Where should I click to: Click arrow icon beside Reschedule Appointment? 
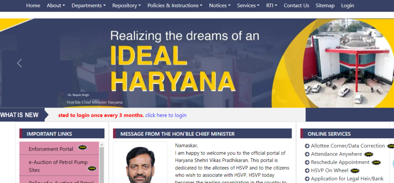(307, 163)
